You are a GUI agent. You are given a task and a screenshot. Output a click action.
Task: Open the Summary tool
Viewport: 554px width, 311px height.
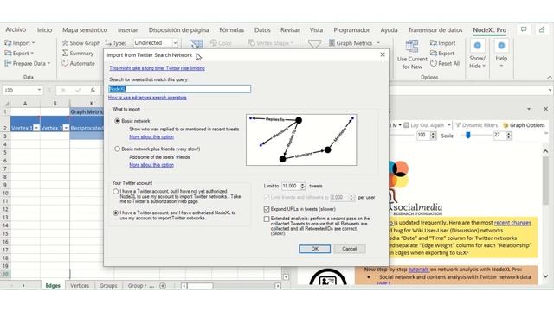[x=78, y=54]
